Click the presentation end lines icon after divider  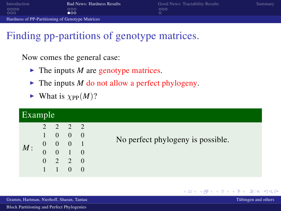pyautogui.click(x=258, y=192)
